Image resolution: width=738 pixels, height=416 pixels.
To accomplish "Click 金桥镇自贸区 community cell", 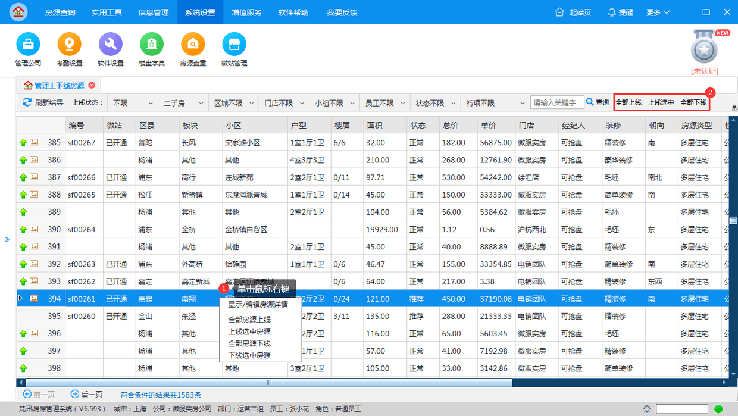I will point(254,229).
